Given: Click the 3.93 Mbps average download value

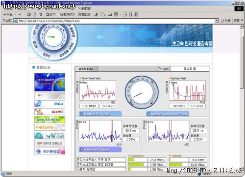Looking at the screenshot, I should (x=157, y=160).
